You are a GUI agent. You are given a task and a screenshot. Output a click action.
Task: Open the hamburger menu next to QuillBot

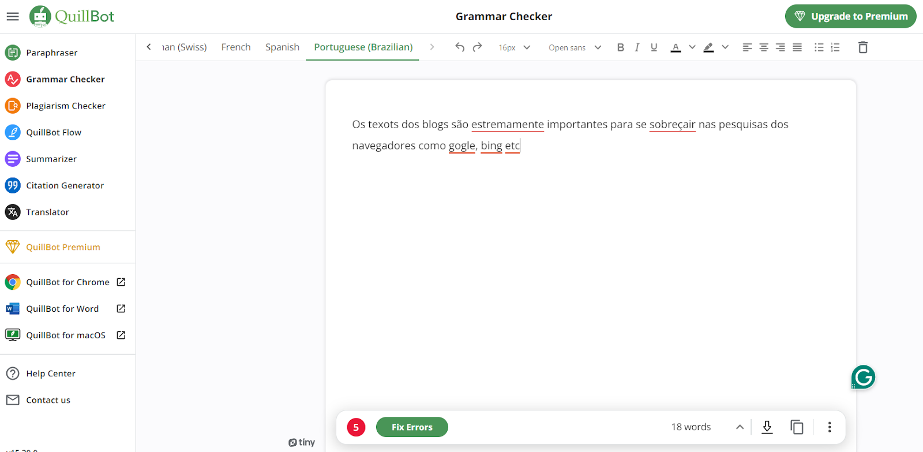point(13,17)
